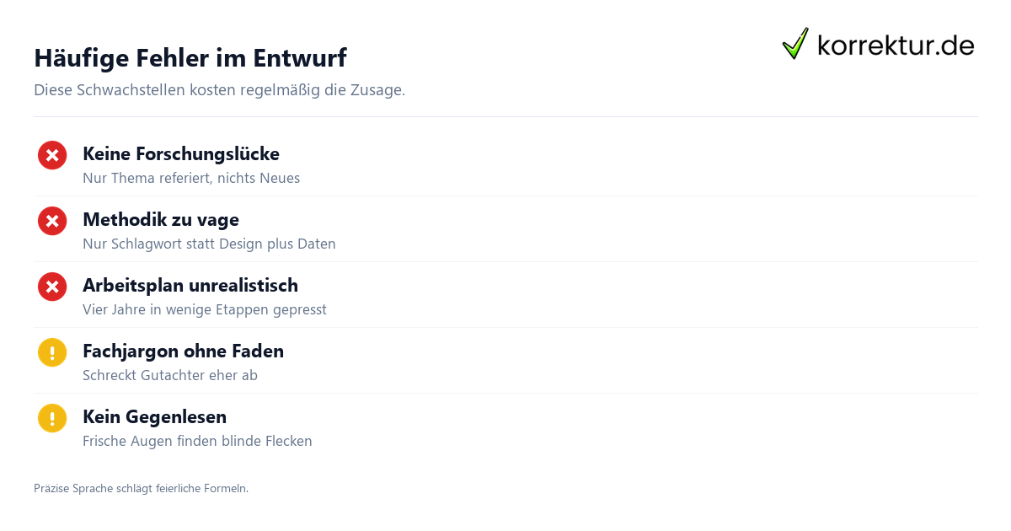The image size is (1011, 531).
Task: Click the red X icon beside Keine Forschungslücke
Action: 52,155
